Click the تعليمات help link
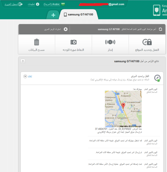The width and height of the screenshot is (167, 172). point(31,4)
